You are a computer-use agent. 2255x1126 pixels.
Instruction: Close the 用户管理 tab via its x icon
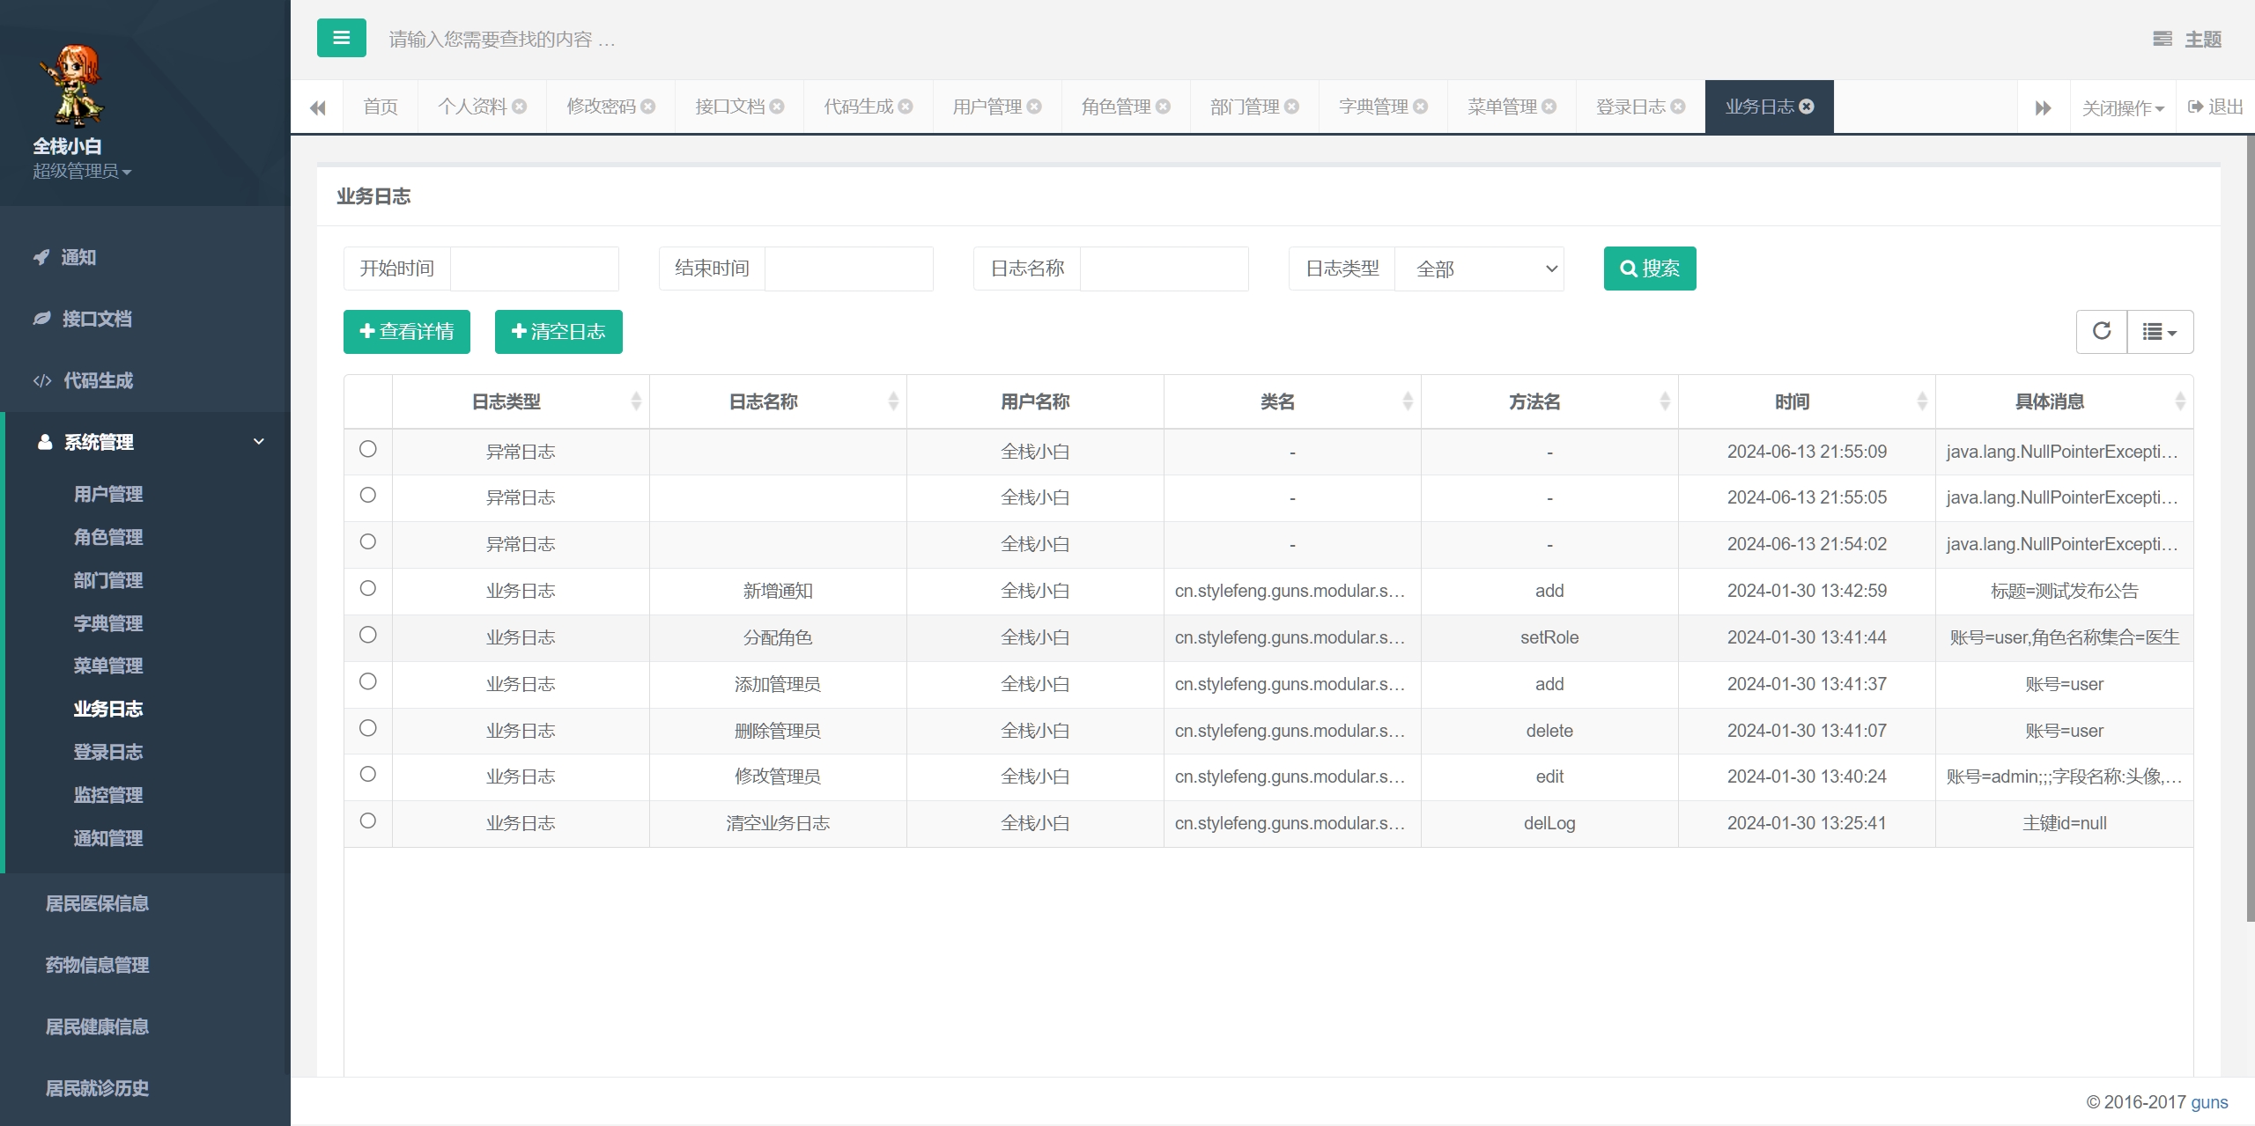[1034, 107]
